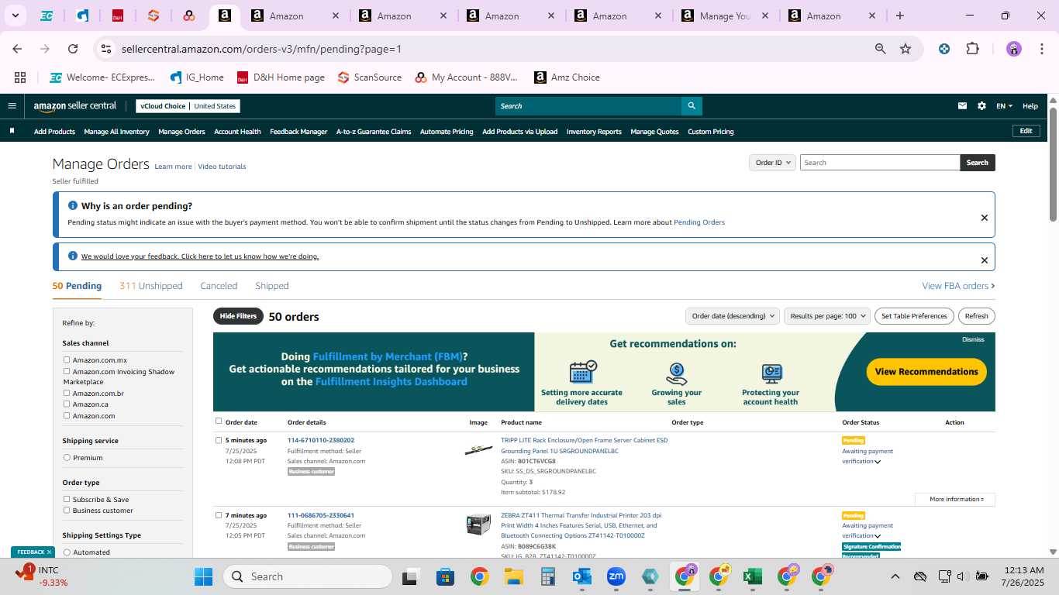Check the Business customer order type

67,510
